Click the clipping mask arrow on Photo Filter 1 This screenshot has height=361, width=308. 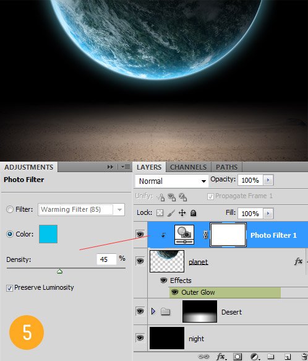(x=163, y=235)
